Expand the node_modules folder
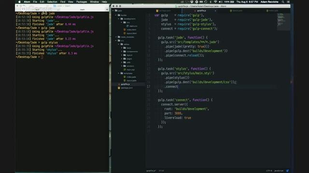 [x=116, y=37]
